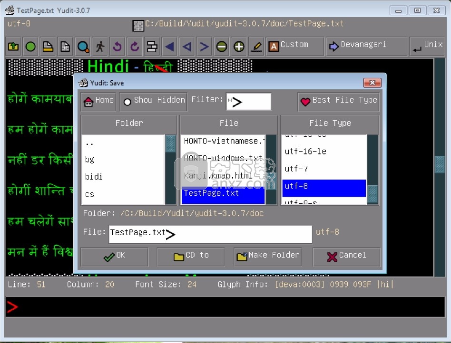Open the Custom font selector

click(x=295, y=46)
